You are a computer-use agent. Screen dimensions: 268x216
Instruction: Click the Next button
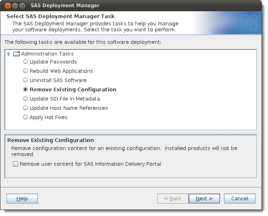point(204,198)
